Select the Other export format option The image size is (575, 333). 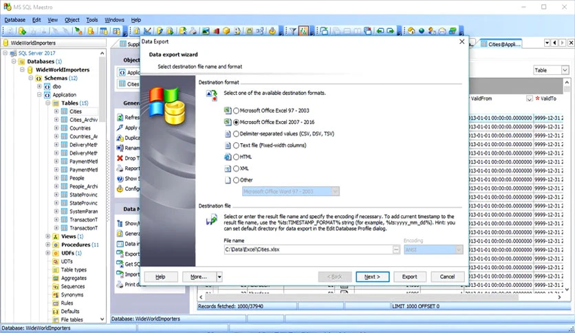pos(236,180)
